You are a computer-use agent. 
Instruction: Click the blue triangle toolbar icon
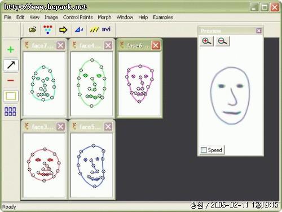pos(79,29)
